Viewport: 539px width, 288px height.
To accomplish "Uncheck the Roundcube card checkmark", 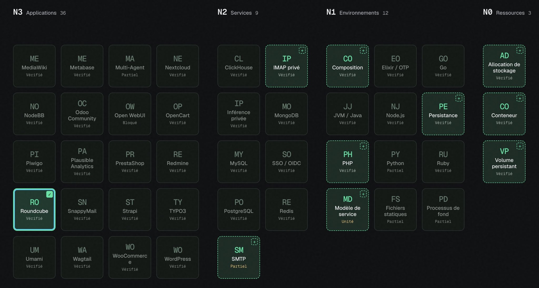I will [x=49, y=194].
